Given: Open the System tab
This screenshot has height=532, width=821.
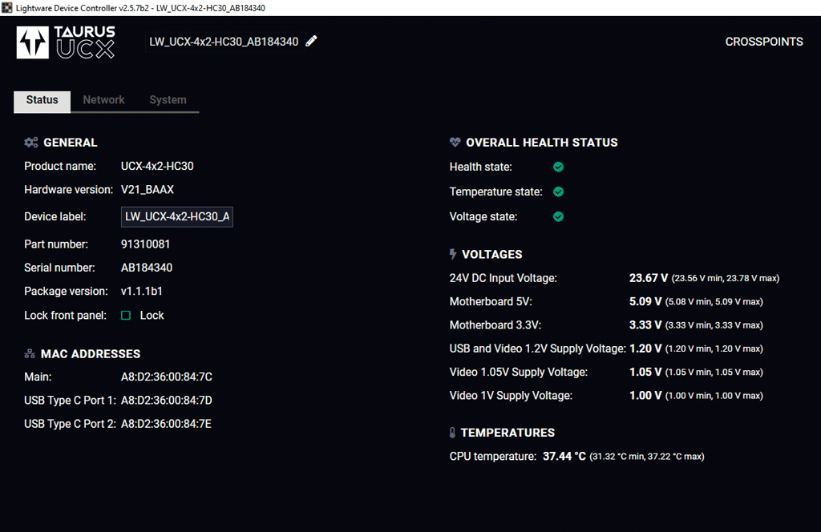Looking at the screenshot, I should (x=168, y=100).
